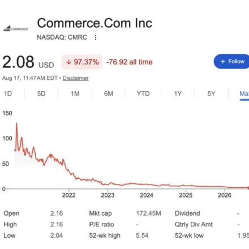Click the Mkt cap value 172.45M

[x=149, y=213]
